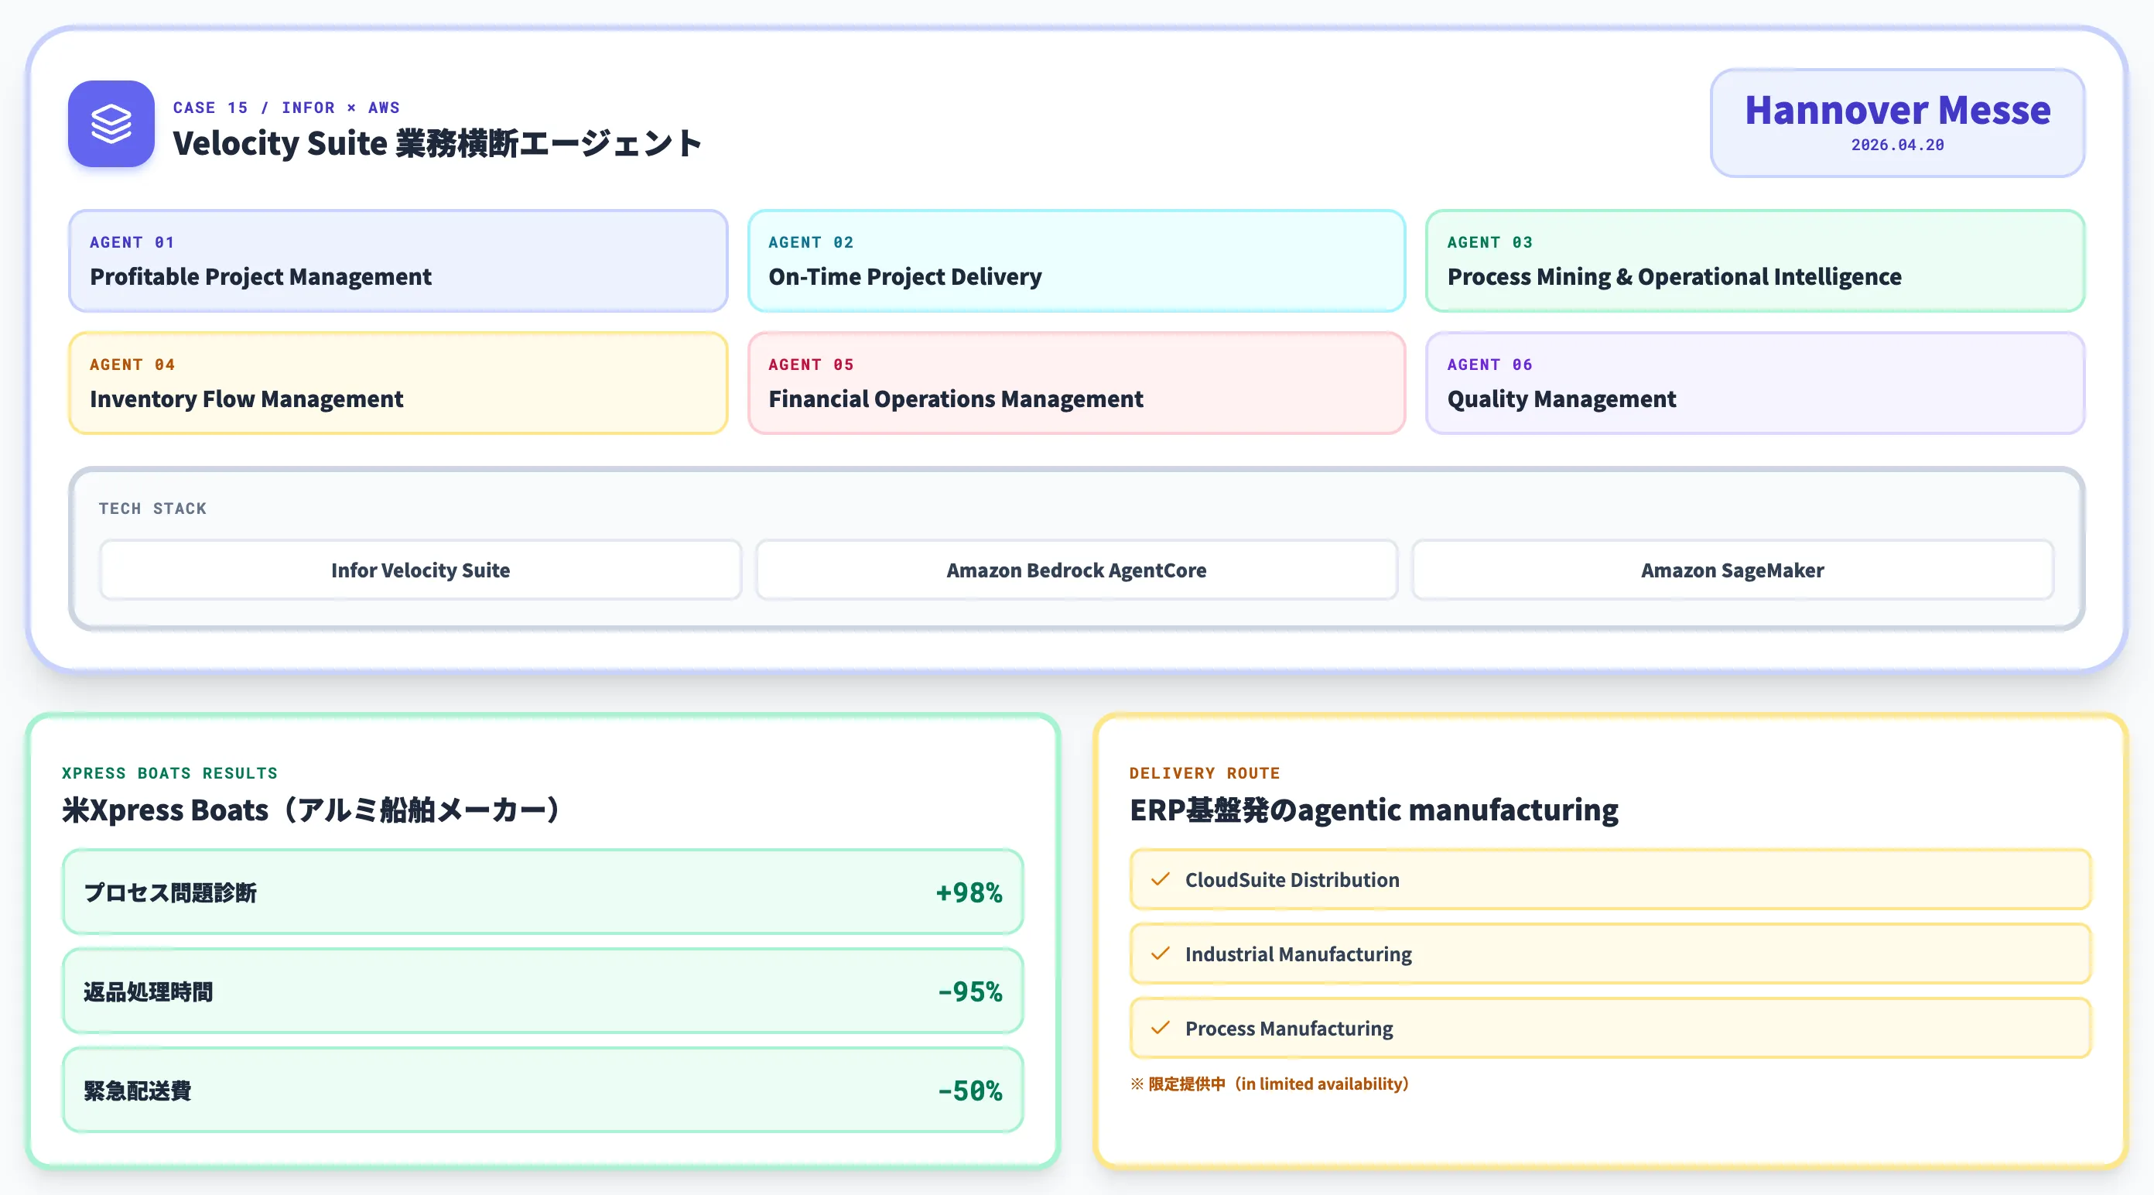The image size is (2154, 1195).
Task: Click the 2026.04.20 date text
Action: coord(1897,145)
